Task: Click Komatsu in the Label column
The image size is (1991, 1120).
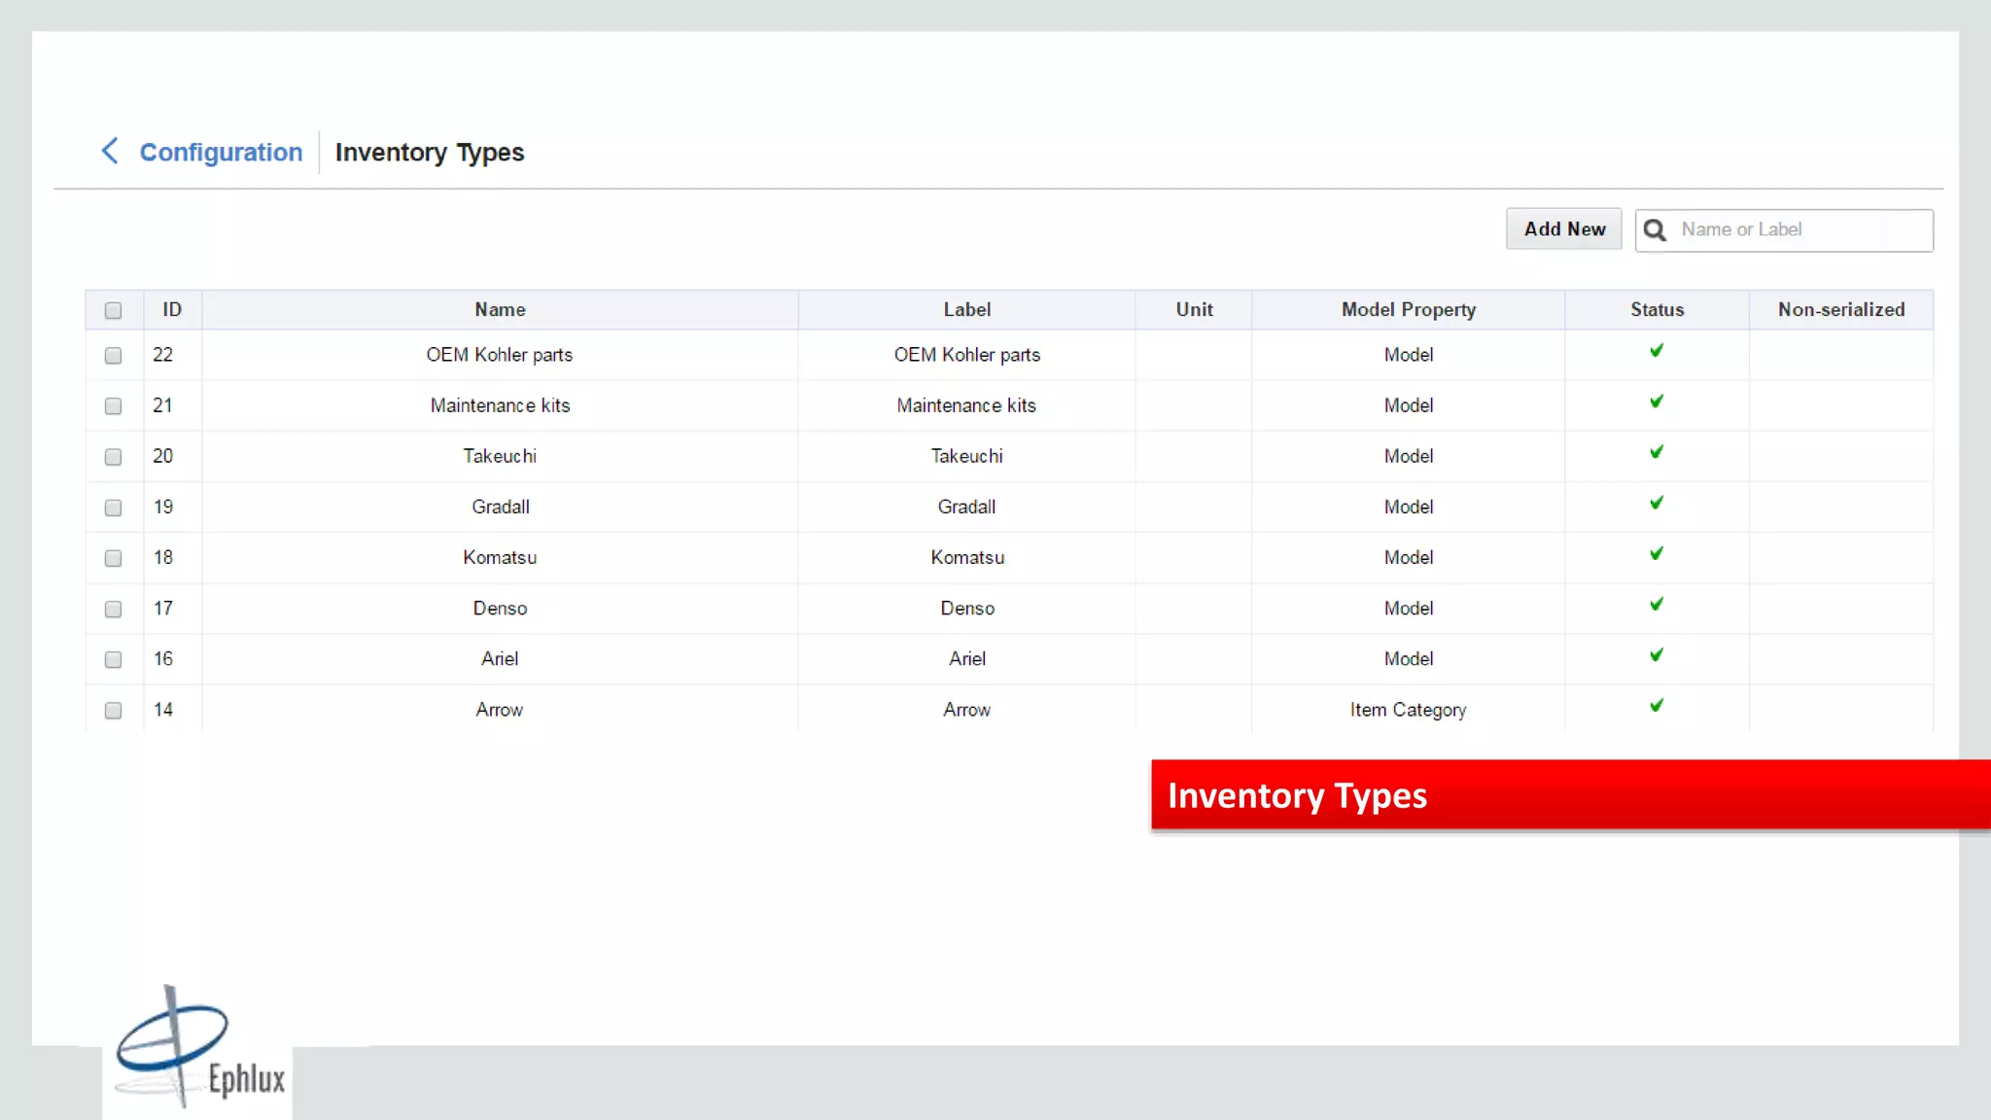Action: click(x=966, y=557)
